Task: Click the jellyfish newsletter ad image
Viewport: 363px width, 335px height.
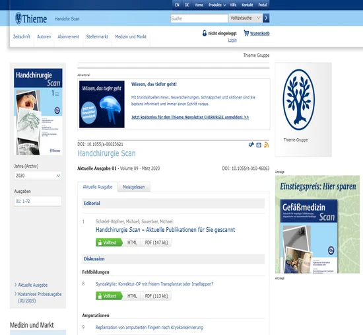Action: (102, 104)
